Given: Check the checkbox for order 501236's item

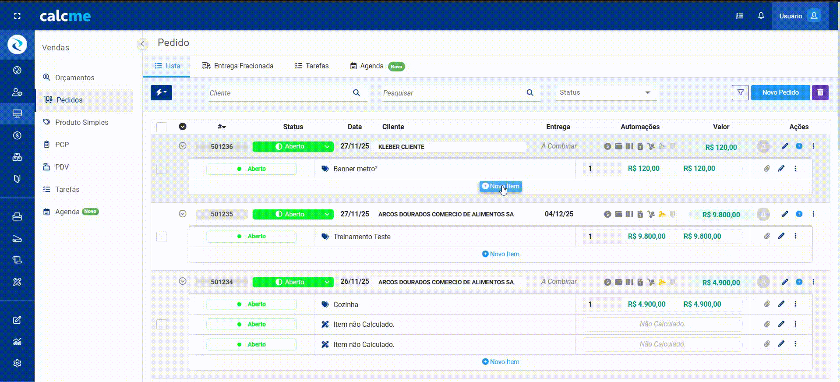Looking at the screenshot, I should (162, 169).
